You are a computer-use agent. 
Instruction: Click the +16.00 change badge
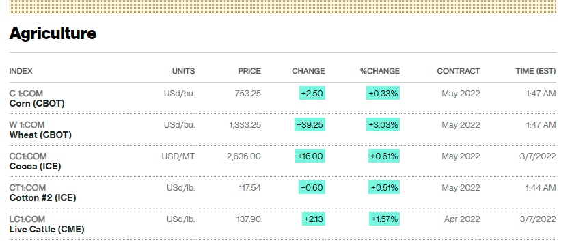tap(310, 156)
